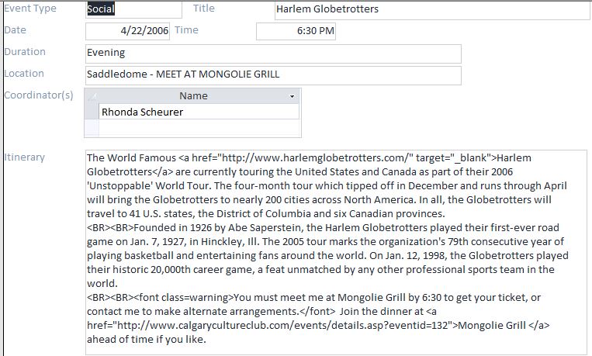Select the Rhonda Scheurer row selector
The width and height of the screenshot is (592, 356).
pyautogui.click(x=92, y=112)
